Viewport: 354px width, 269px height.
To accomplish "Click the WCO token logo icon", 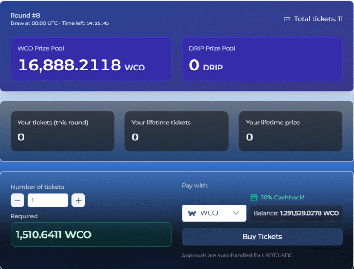I will (192, 213).
